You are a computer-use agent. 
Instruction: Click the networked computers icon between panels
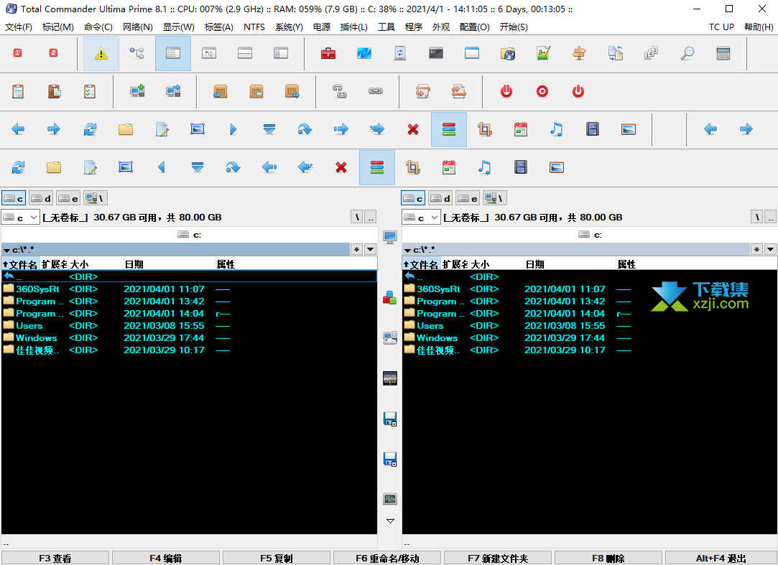390,338
